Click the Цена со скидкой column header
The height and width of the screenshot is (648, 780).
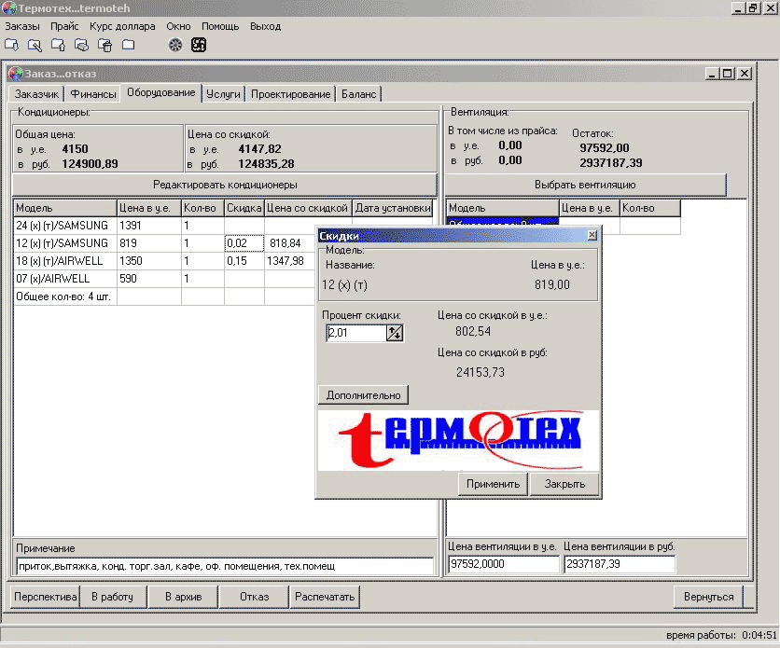(x=308, y=208)
